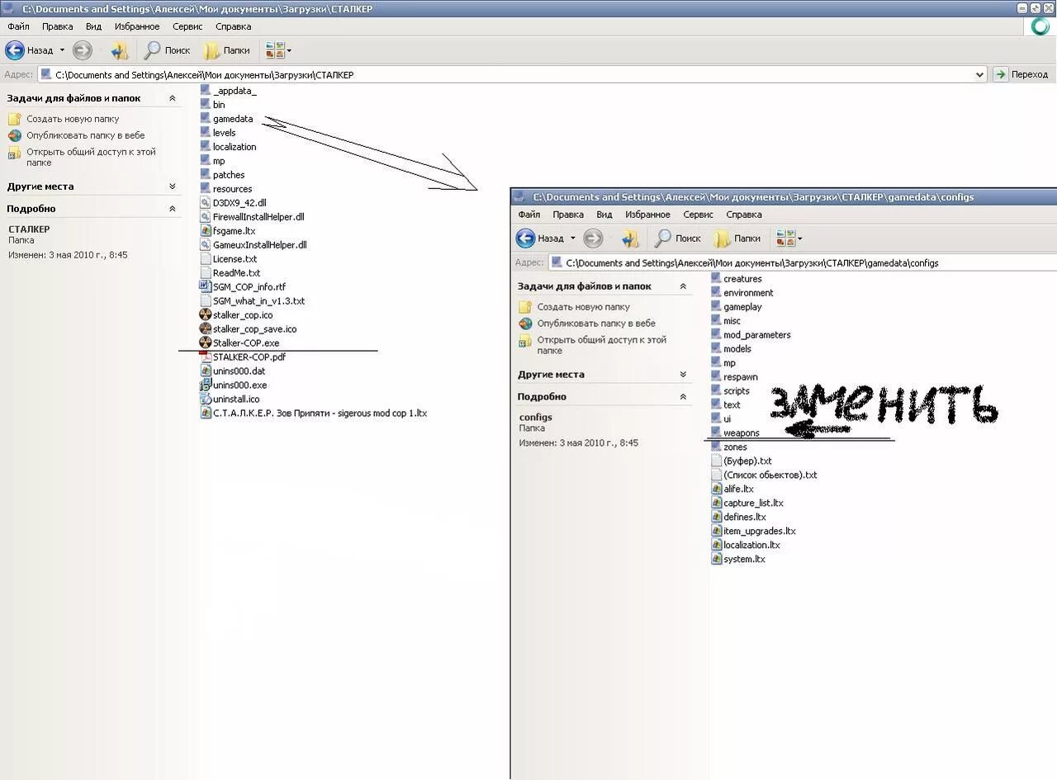This screenshot has width=1057, height=780.
Task: Toggle Папки pane in the СТАЛКЕР window
Action: pyautogui.click(x=227, y=50)
